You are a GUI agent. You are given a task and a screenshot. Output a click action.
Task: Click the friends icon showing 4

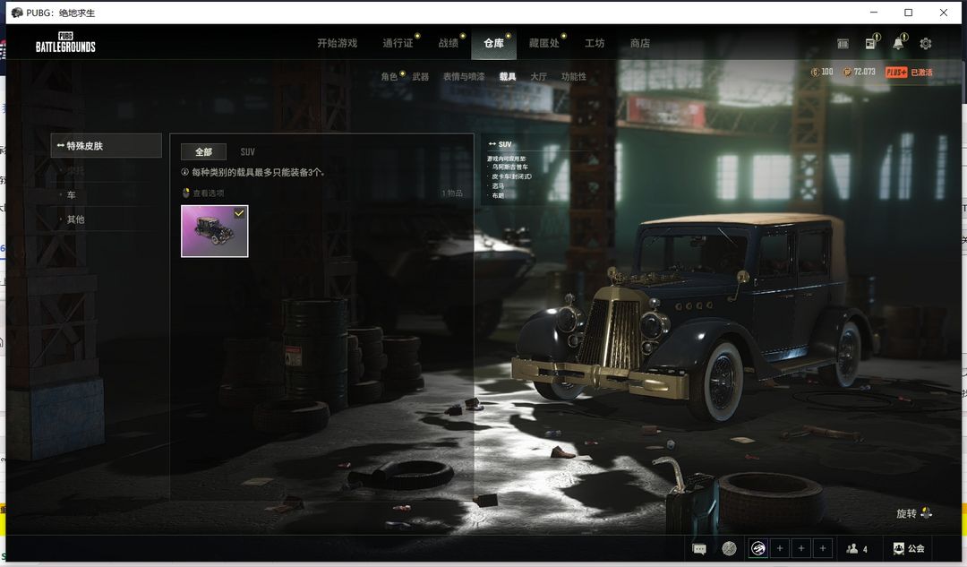857,549
